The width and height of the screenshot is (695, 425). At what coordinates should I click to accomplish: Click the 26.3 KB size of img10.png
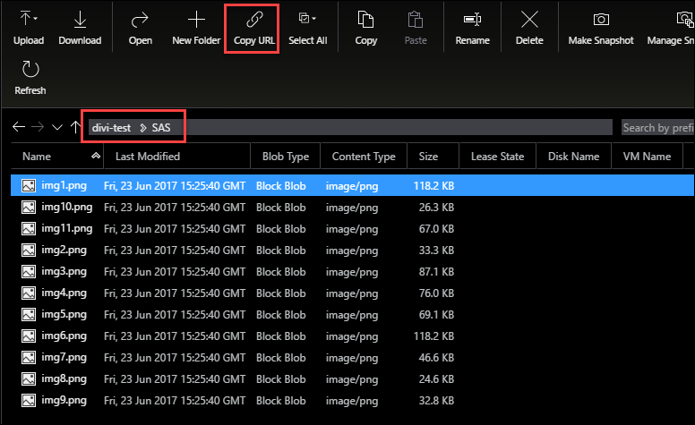pos(436,208)
